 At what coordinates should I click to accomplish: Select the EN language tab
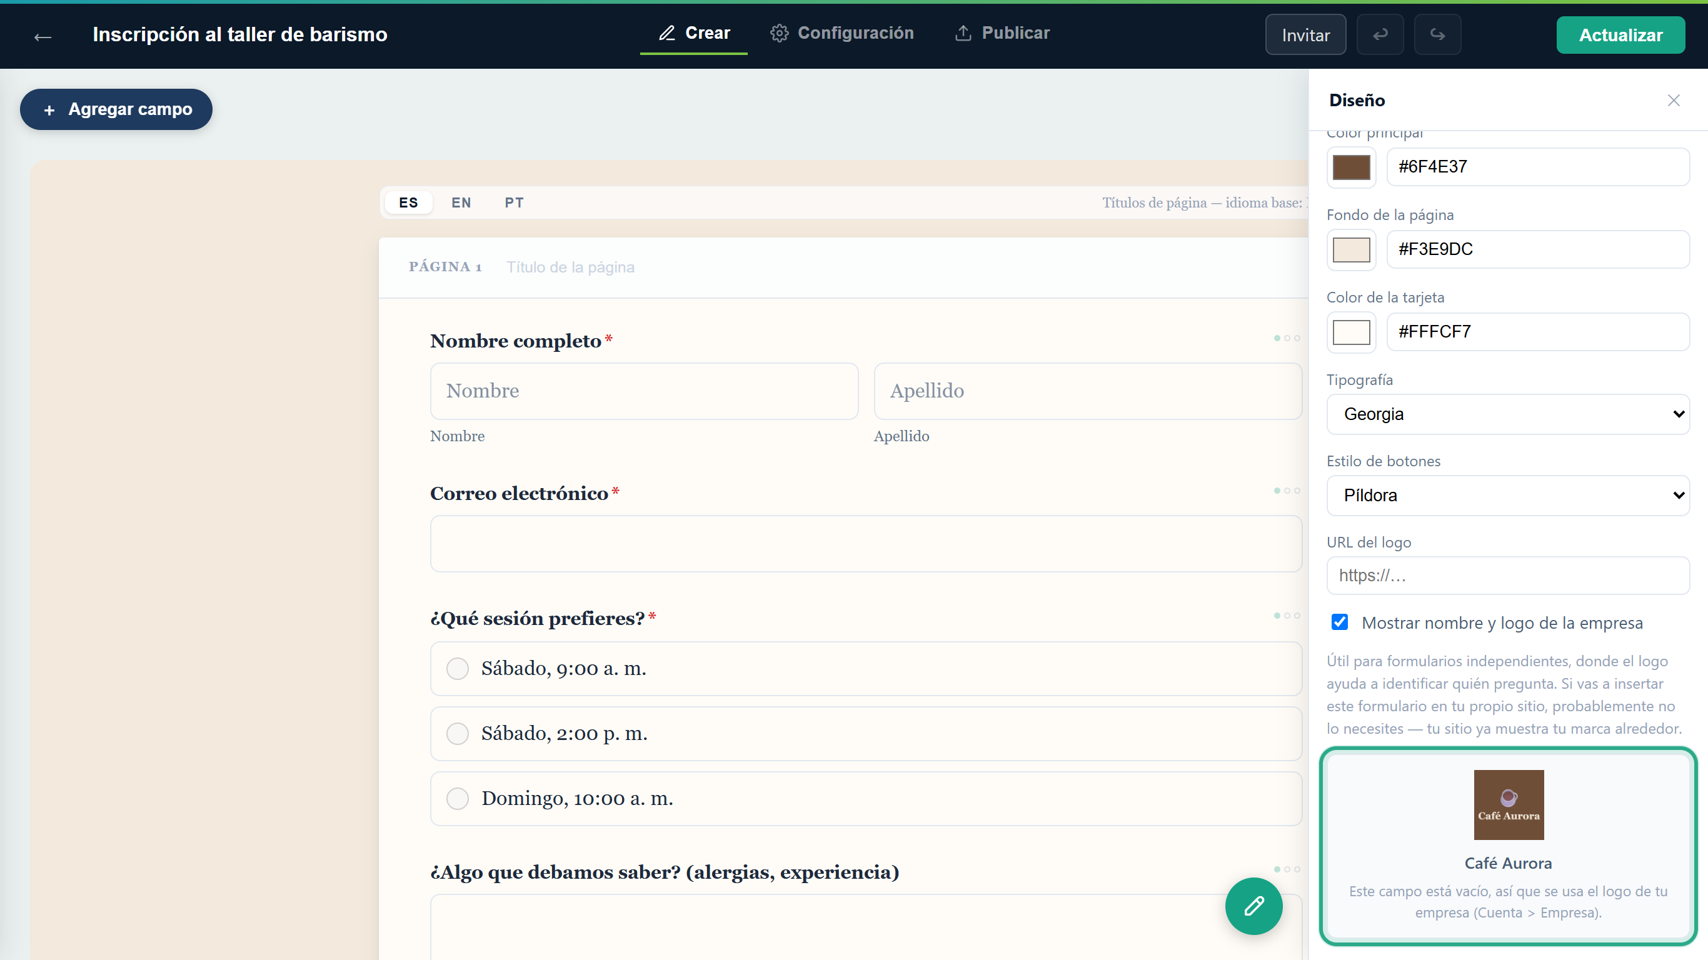click(461, 202)
